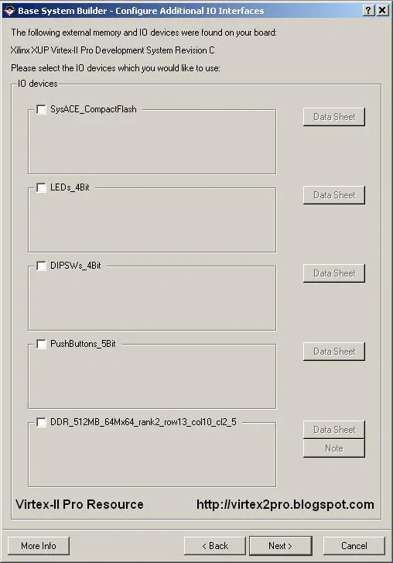This screenshot has height=563, width=393.
Task: Open PushButtons_5Bit Data Sheet button
Action: pos(334,352)
